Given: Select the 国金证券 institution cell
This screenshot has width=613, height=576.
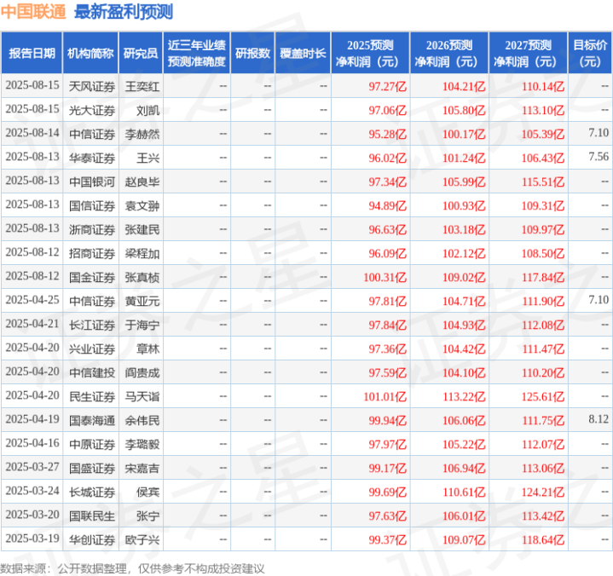Looking at the screenshot, I should [92, 277].
